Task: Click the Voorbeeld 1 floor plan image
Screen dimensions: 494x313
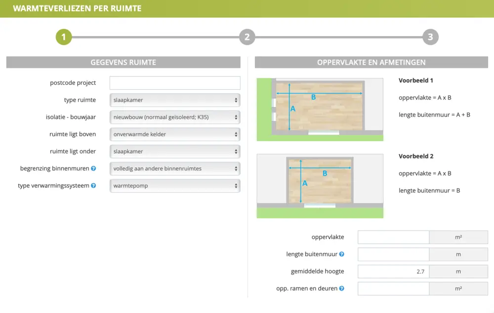Action: click(320, 109)
